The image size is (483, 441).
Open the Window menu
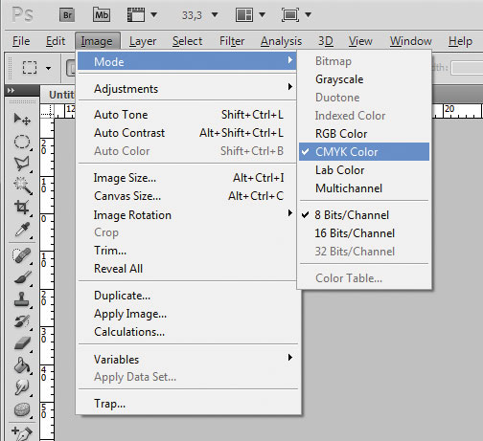click(x=411, y=41)
